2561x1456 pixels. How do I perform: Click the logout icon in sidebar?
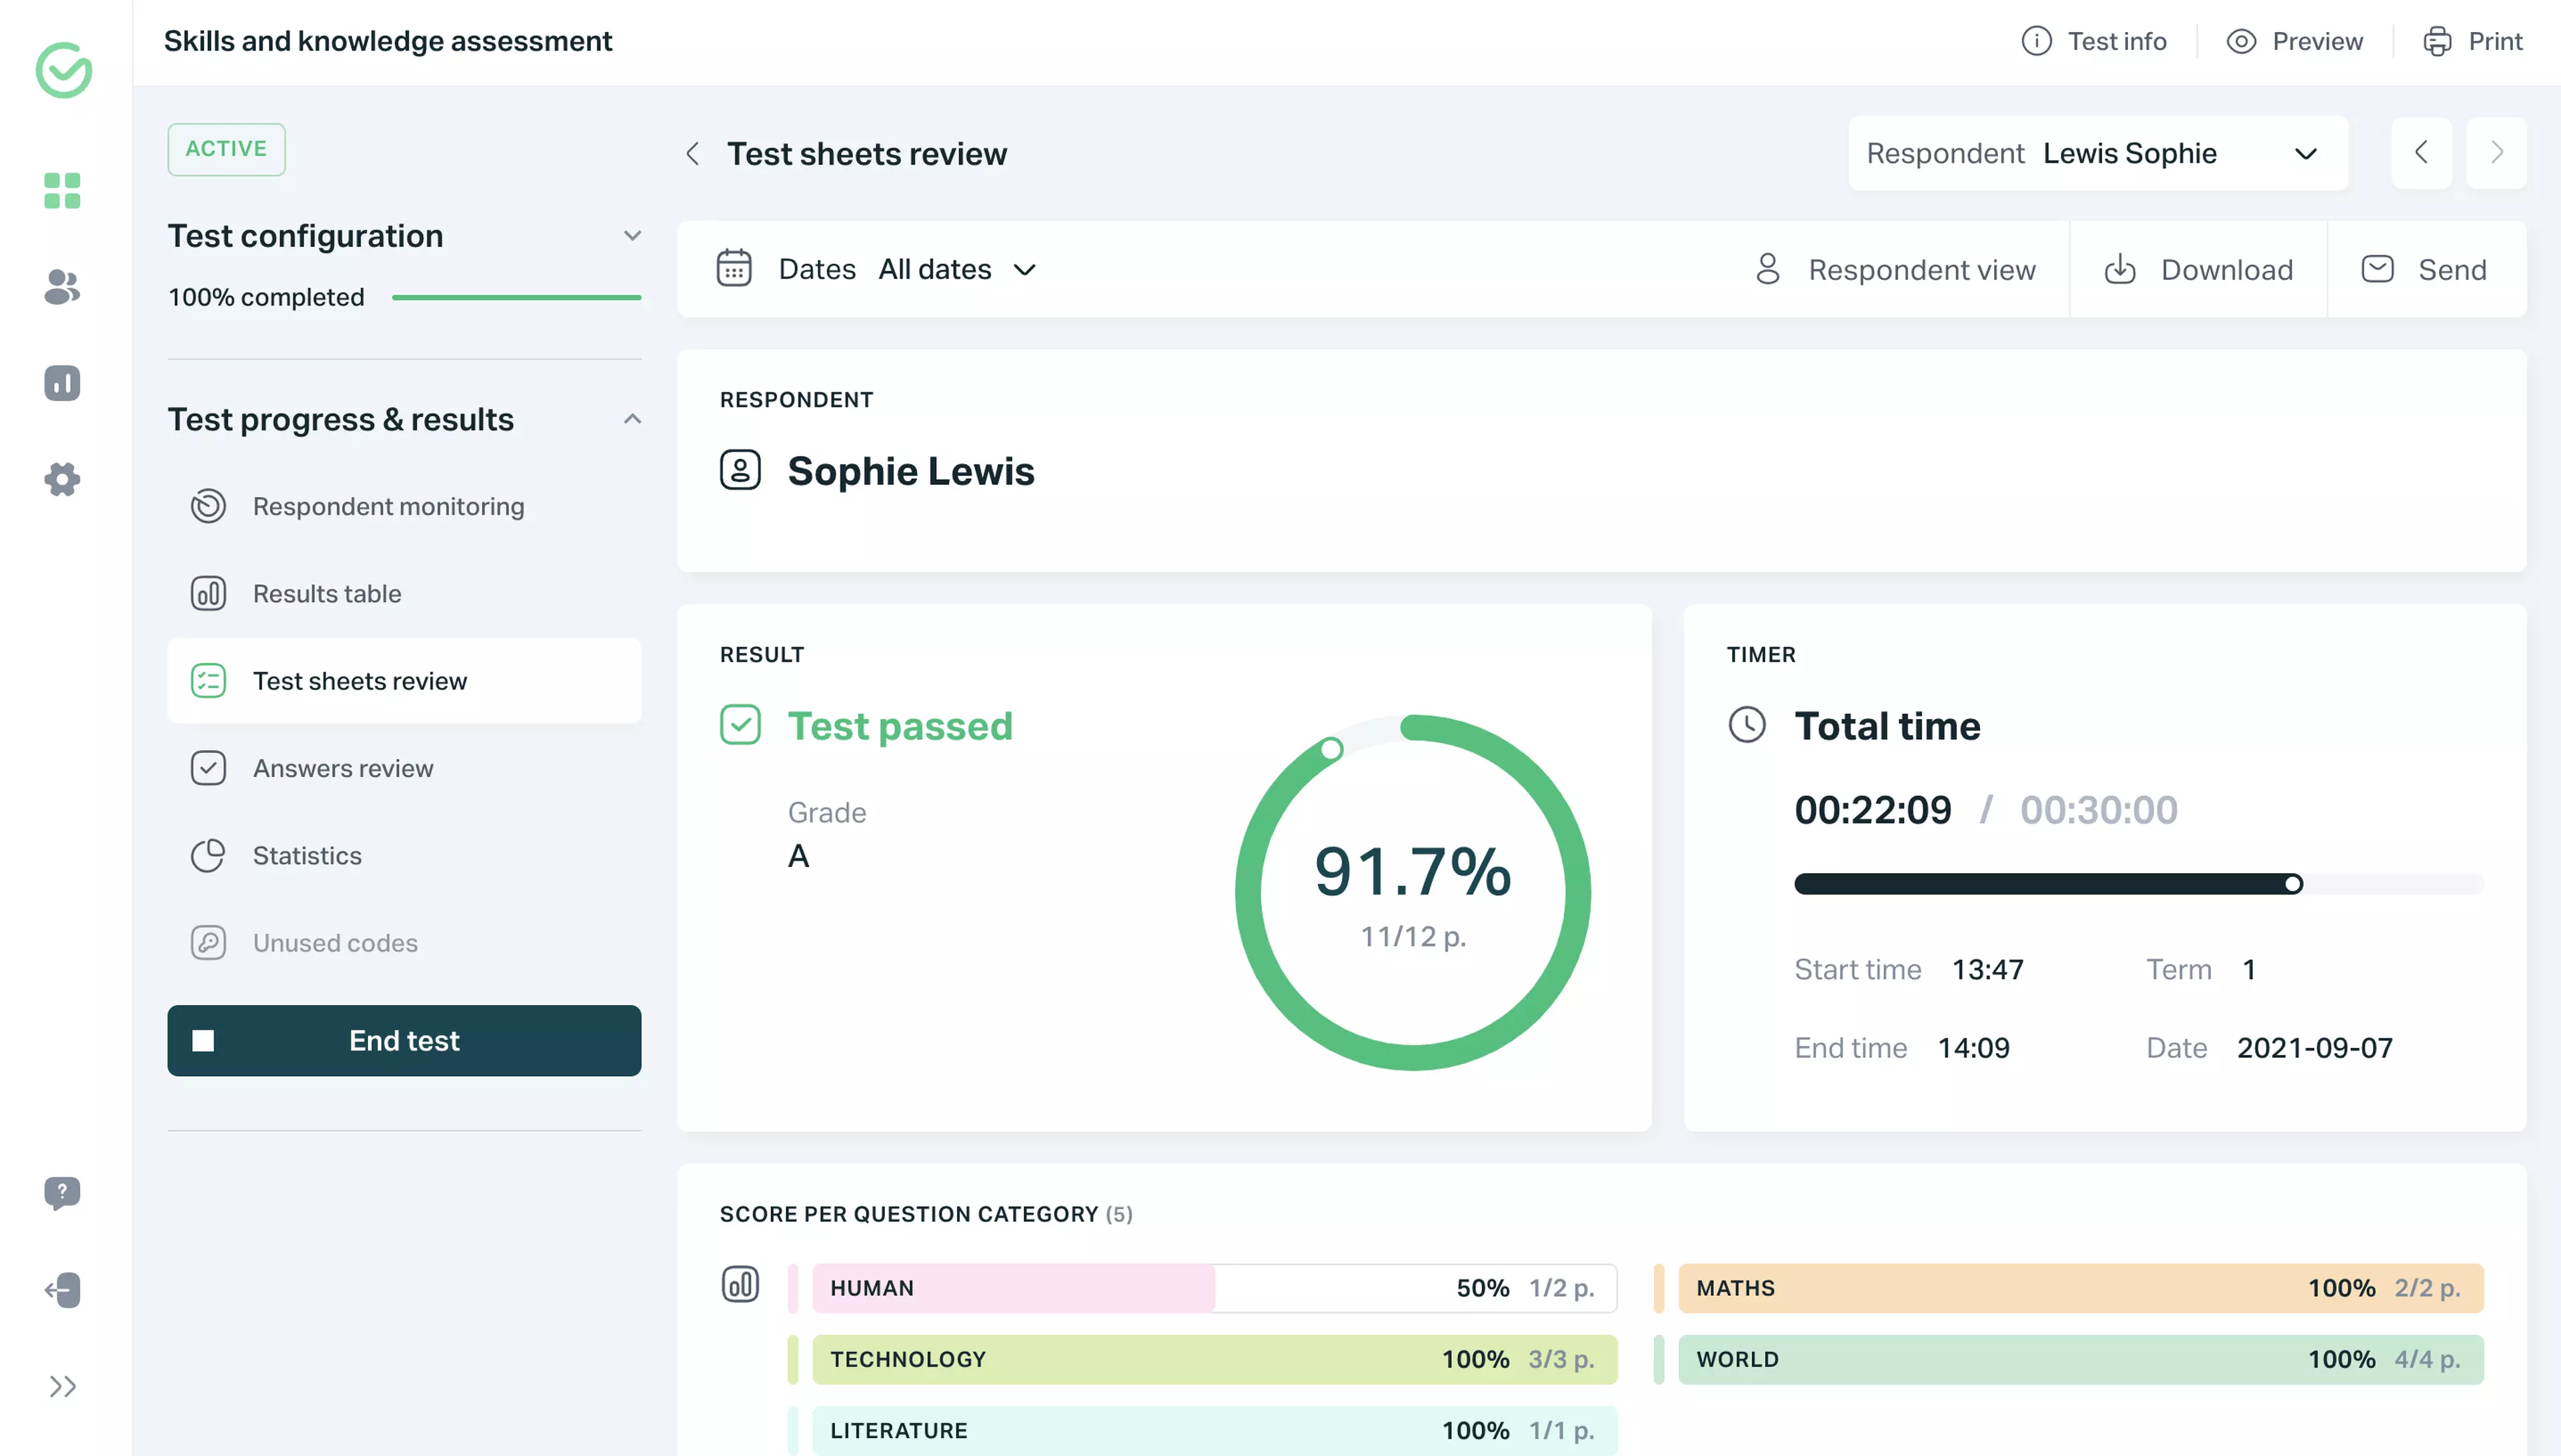click(62, 1290)
